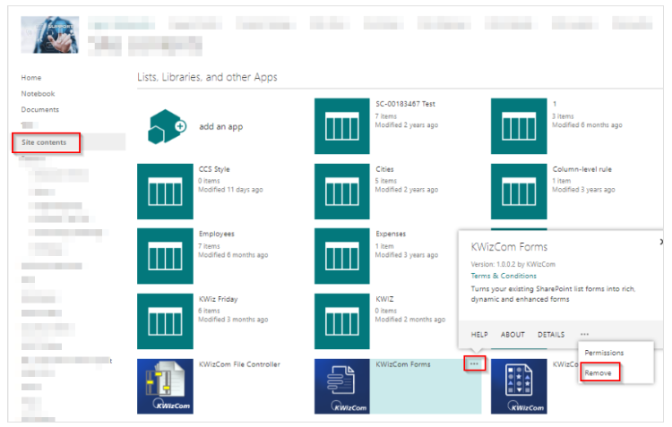Open the KWiz Friday list tile icon
This screenshot has width=672, height=427.
pos(165,321)
